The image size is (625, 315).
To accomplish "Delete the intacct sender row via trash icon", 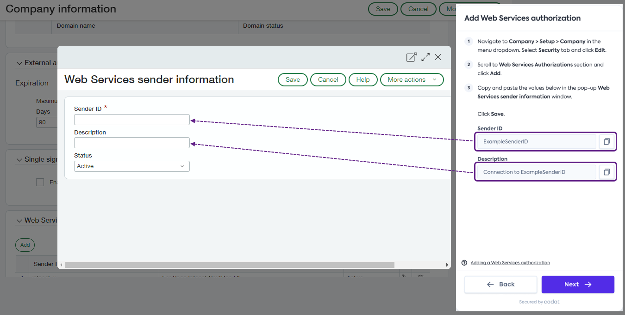I will coord(420,276).
